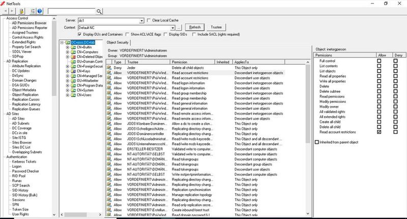407x219 pixels.
Task: Open the blue help question mark icon
Action: point(40,11)
